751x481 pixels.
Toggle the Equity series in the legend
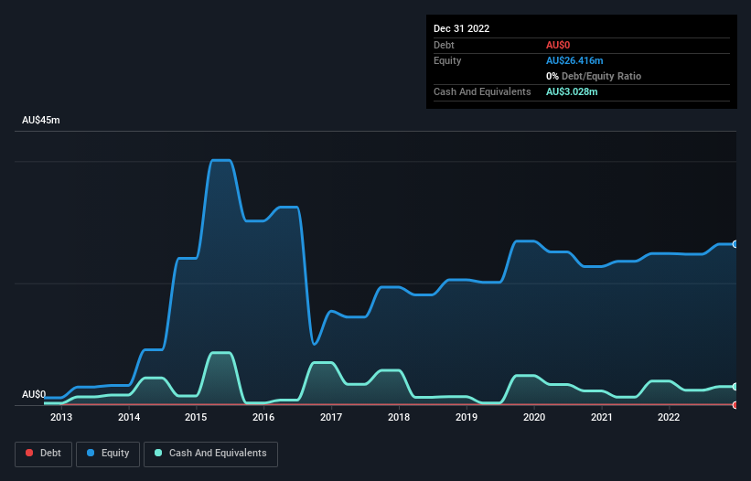coord(108,454)
